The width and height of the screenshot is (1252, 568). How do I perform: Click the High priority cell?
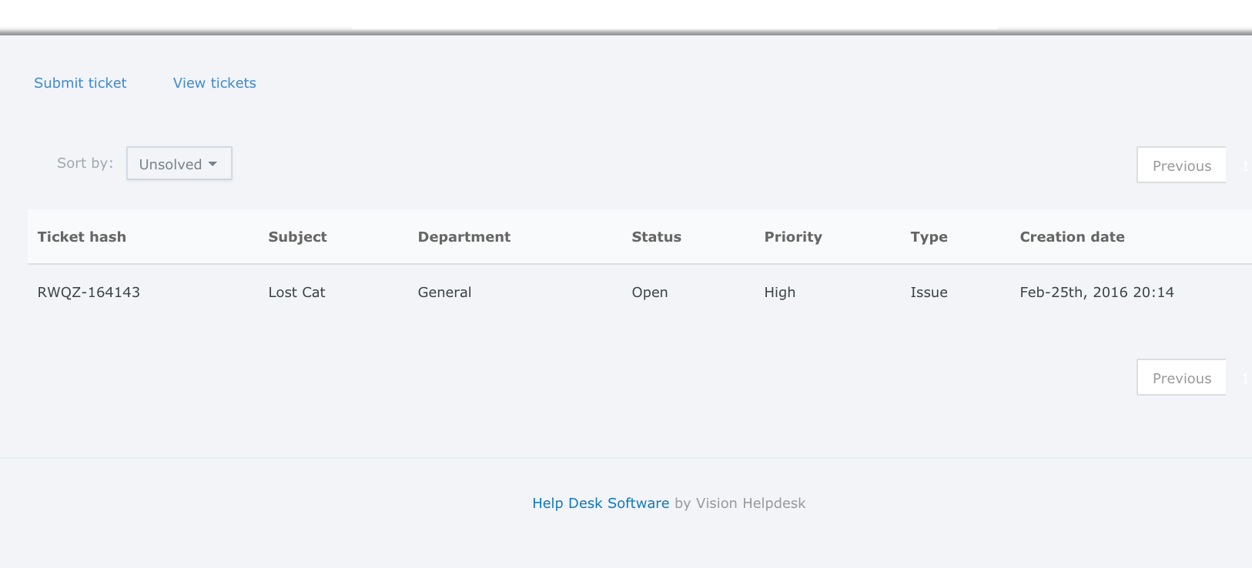click(x=779, y=292)
